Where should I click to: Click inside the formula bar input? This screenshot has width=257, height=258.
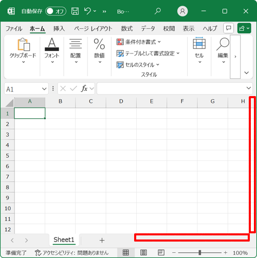[x=171, y=88]
